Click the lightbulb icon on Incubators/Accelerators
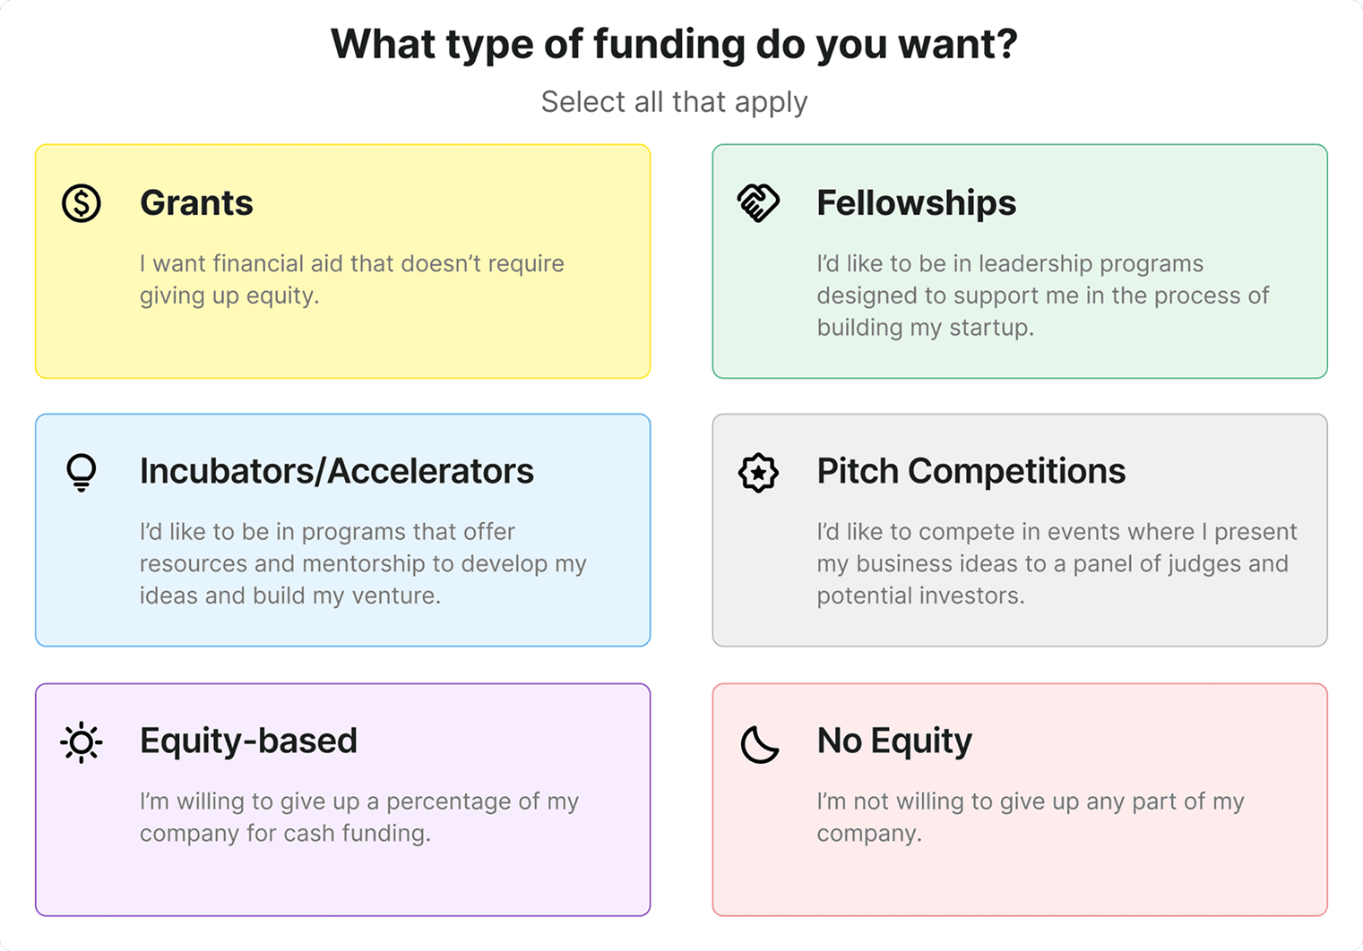This screenshot has height=951, width=1363. (x=82, y=472)
